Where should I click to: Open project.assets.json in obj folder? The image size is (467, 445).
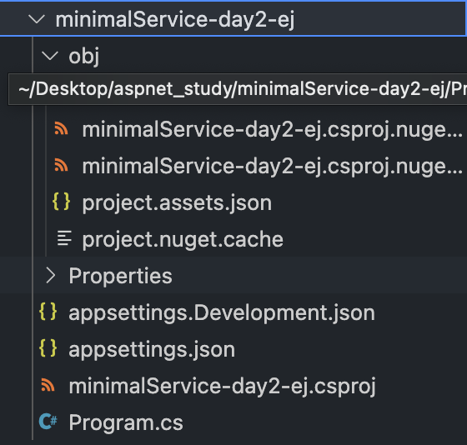click(177, 203)
